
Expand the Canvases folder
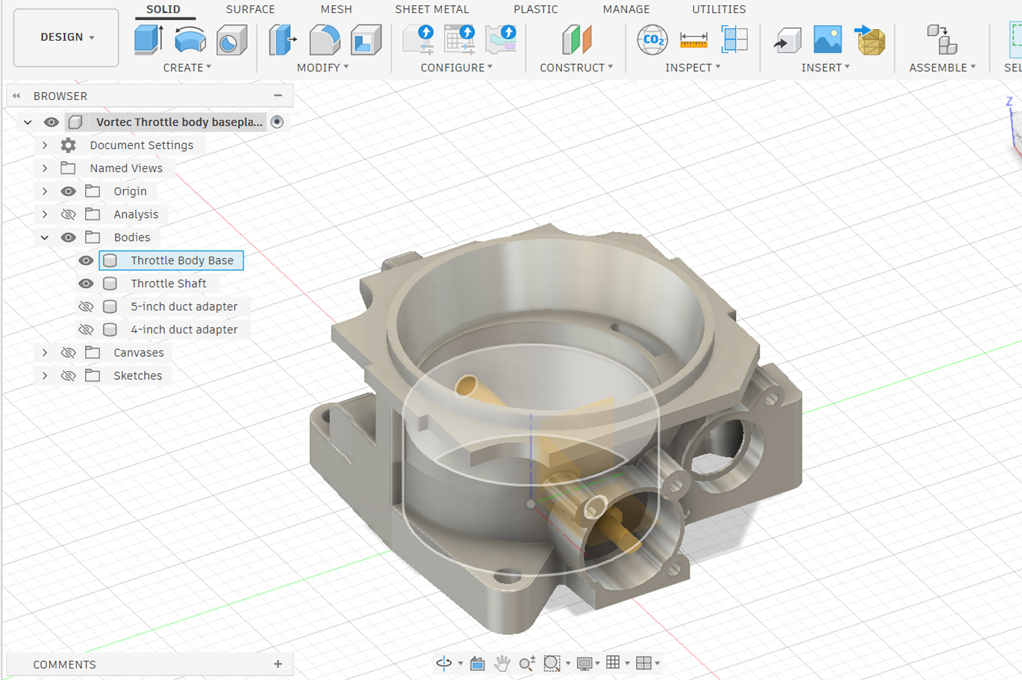tap(45, 353)
